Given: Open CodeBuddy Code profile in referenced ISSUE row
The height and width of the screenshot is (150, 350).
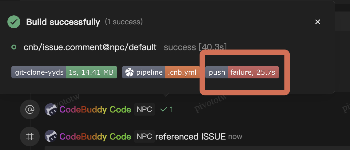Looking at the screenshot, I should point(95,136).
